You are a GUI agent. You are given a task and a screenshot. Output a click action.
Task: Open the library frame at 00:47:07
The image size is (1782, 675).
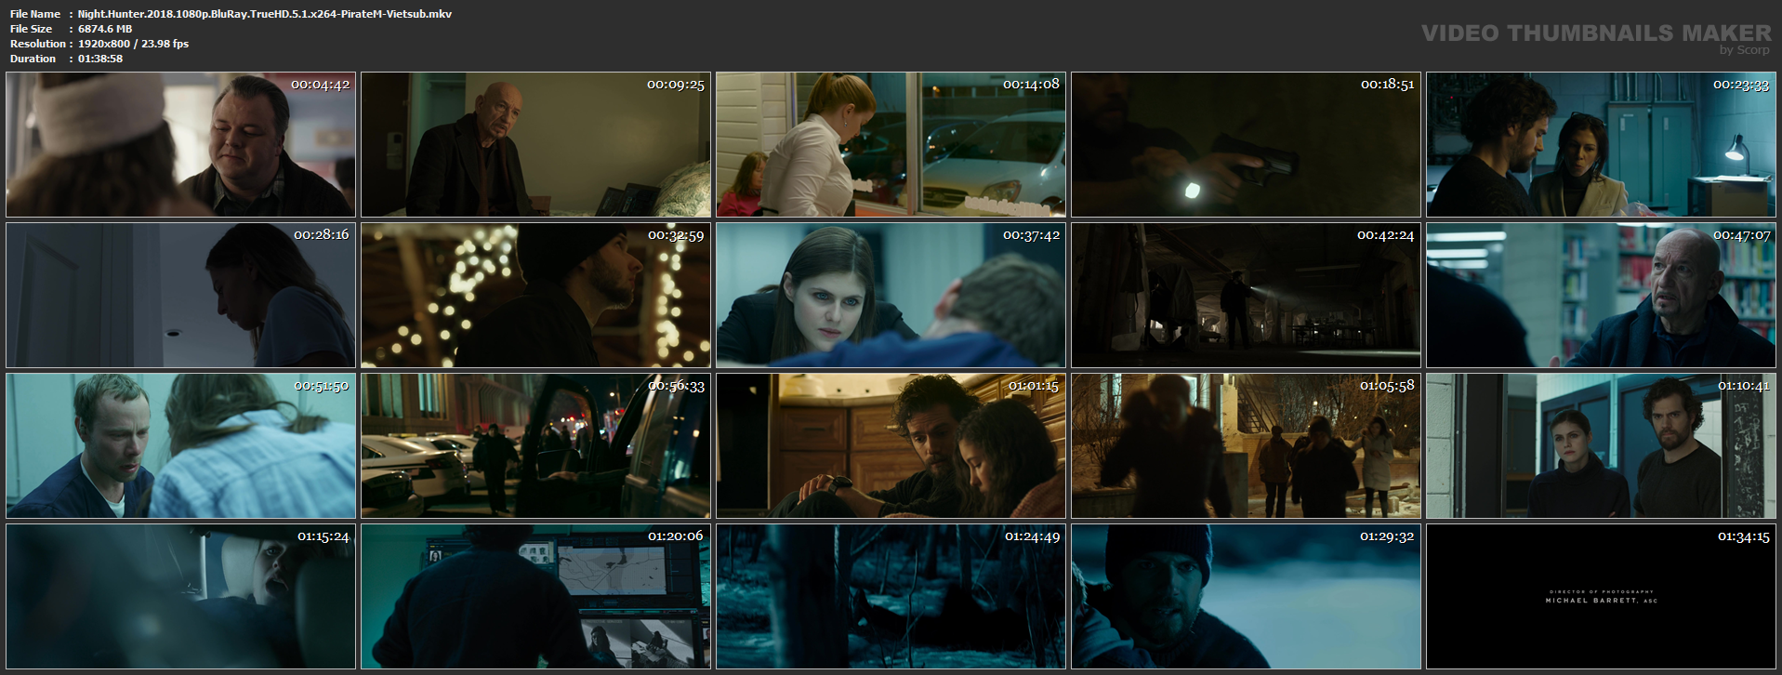[x=1601, y=295]
